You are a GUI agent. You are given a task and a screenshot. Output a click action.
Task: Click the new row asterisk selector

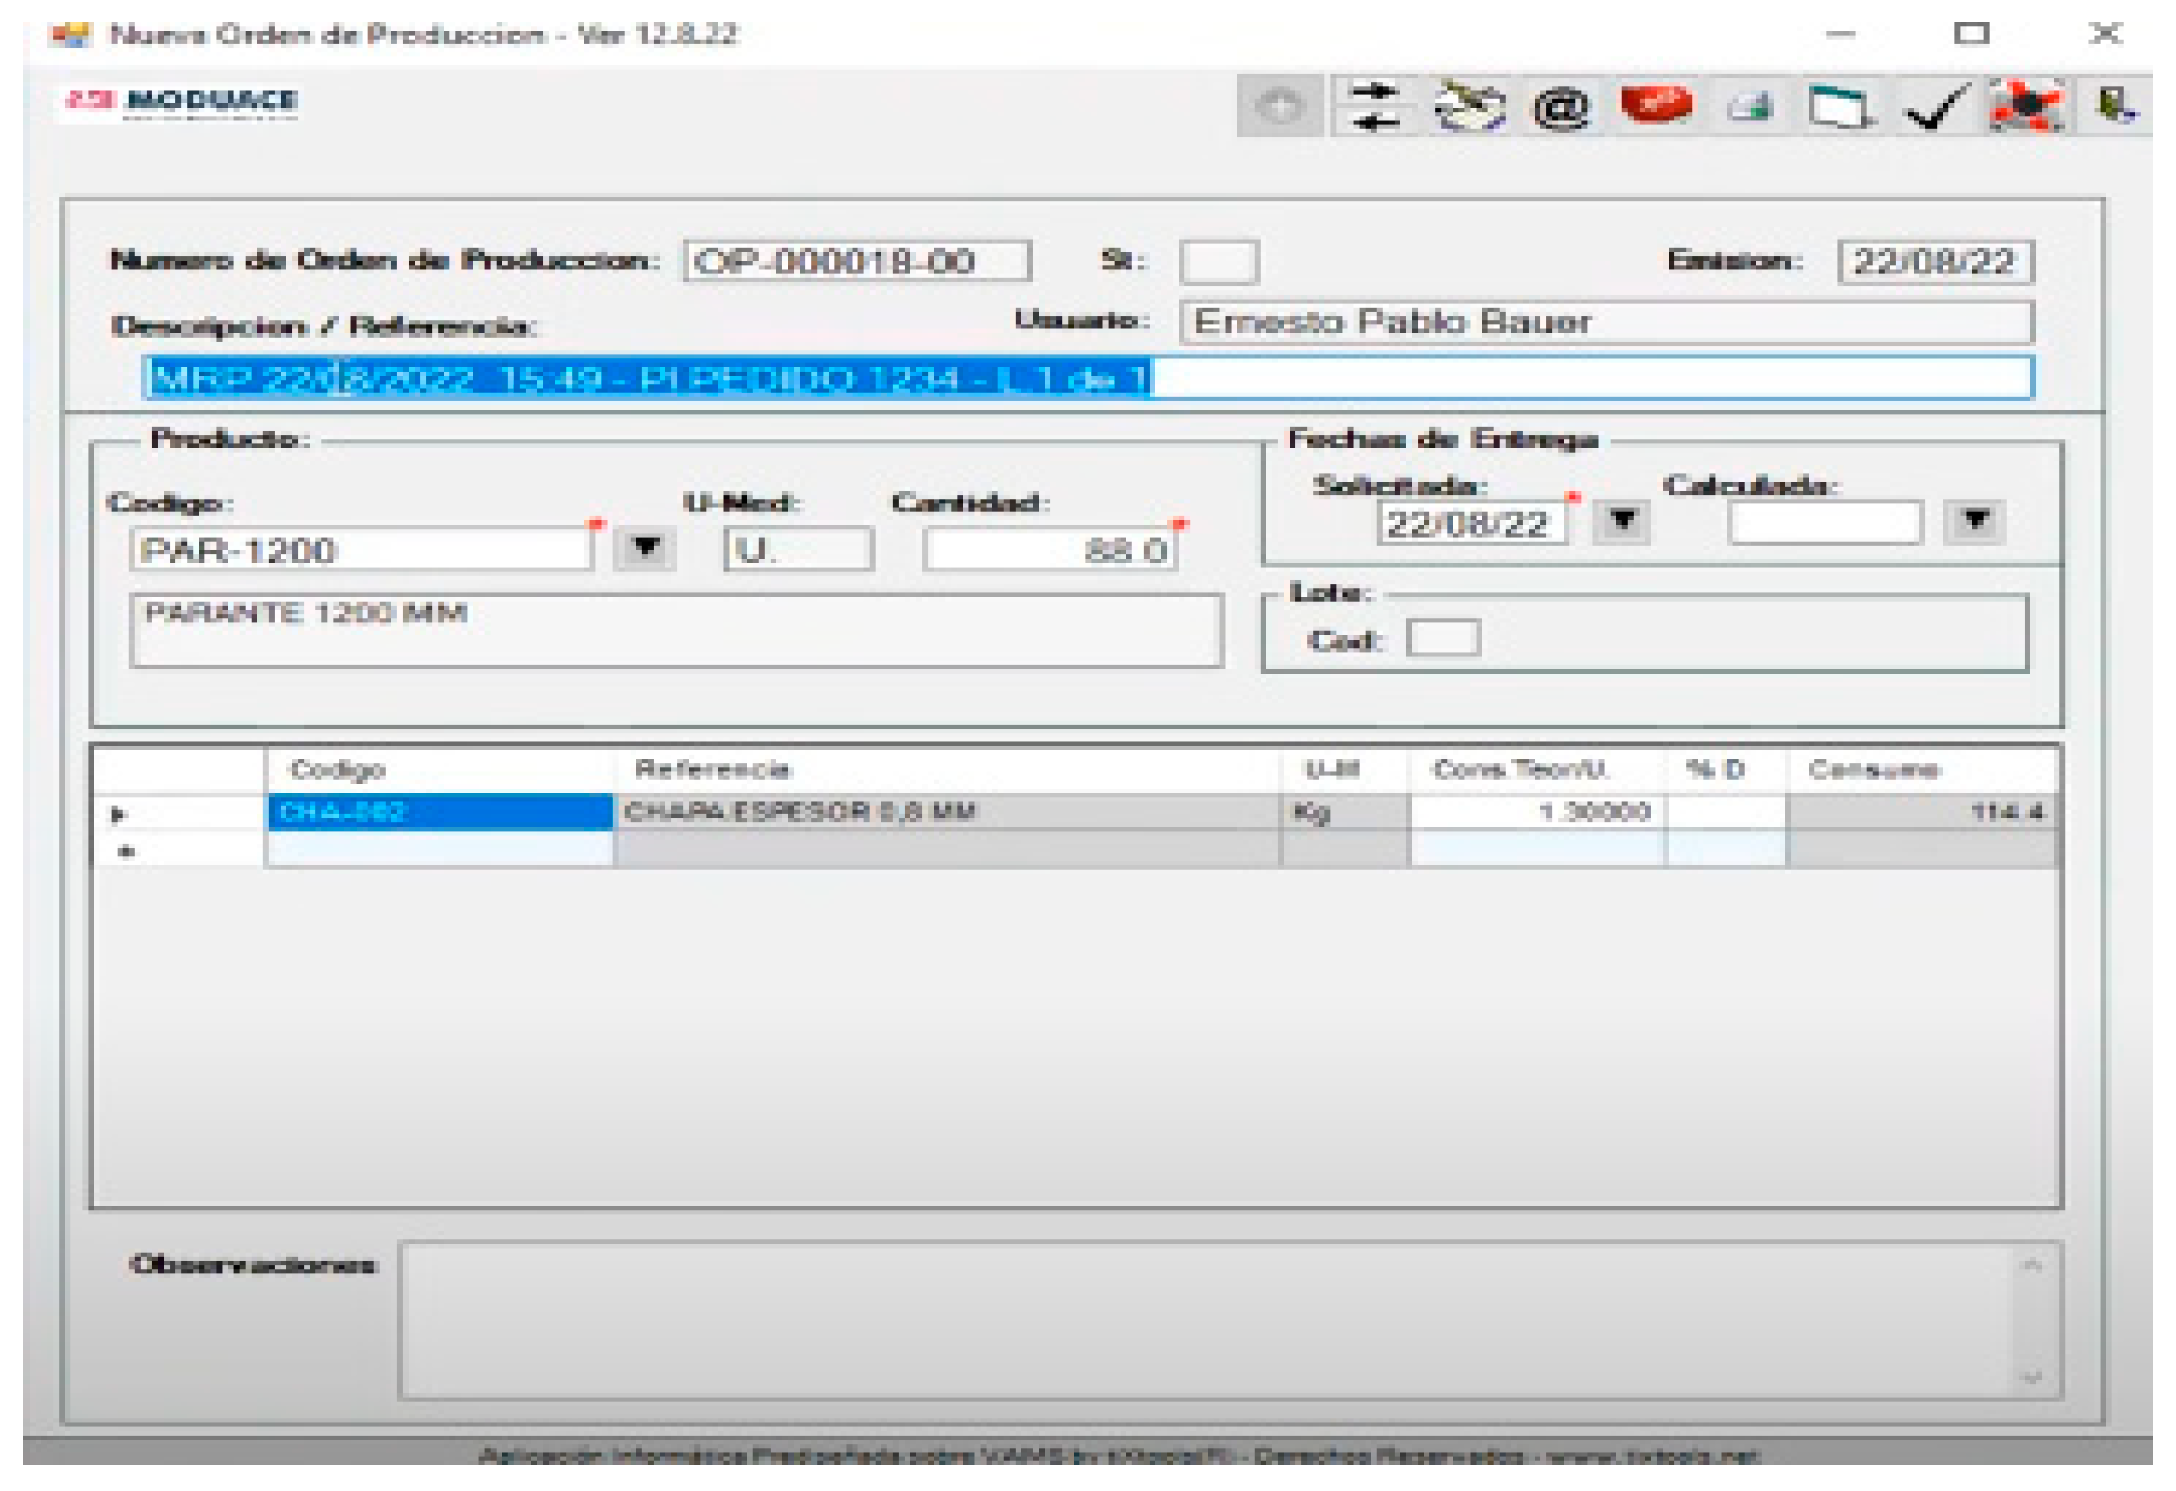pyautogui.click(x=179, y=850)
